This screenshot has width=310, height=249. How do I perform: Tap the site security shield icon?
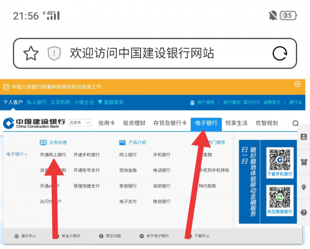[54, 53]
